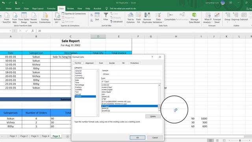Switch to sheet Page 3
The width and height of the screenshot is (252, 142).
(35, 136)
